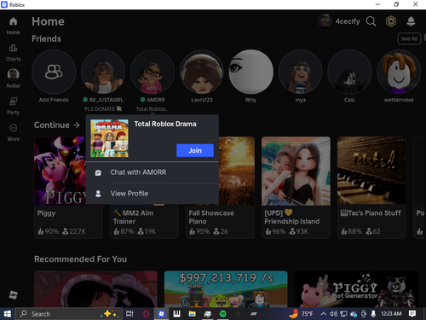Click the Add Friends circle
Screen dimensions: 426x320
54,72
